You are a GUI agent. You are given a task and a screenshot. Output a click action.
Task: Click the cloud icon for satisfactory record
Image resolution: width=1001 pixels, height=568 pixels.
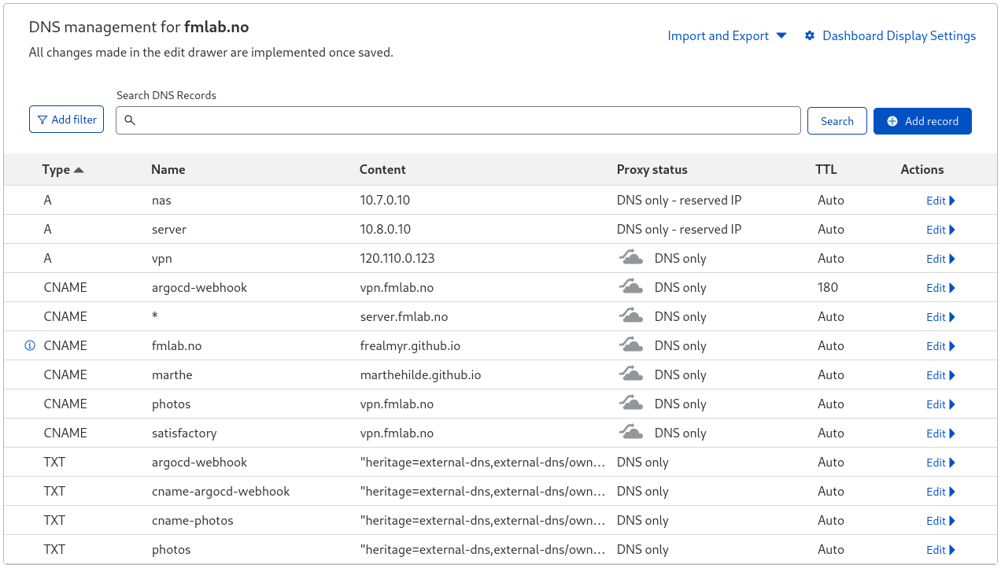pyautogui.click(x=631, y=432)
